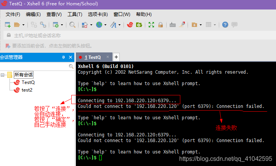Viewport: 276px width, 166px height.
Task: Open the 窗口(W) menu
Action: click(122, 14)
